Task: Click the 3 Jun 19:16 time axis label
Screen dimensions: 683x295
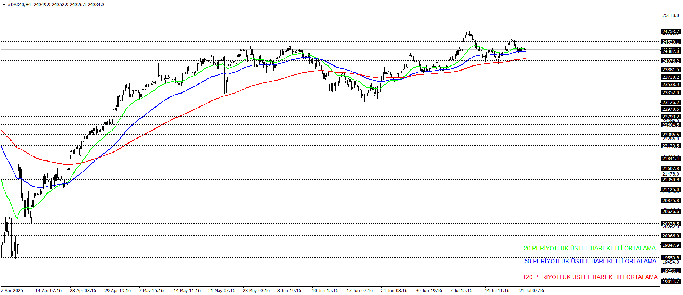Action: (x=289, y=291)
